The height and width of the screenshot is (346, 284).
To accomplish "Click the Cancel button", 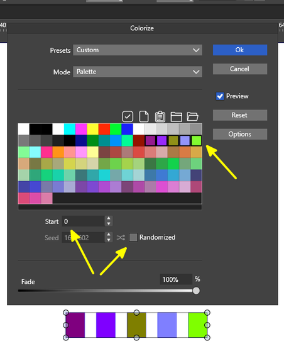I will (x=240, y=69).
